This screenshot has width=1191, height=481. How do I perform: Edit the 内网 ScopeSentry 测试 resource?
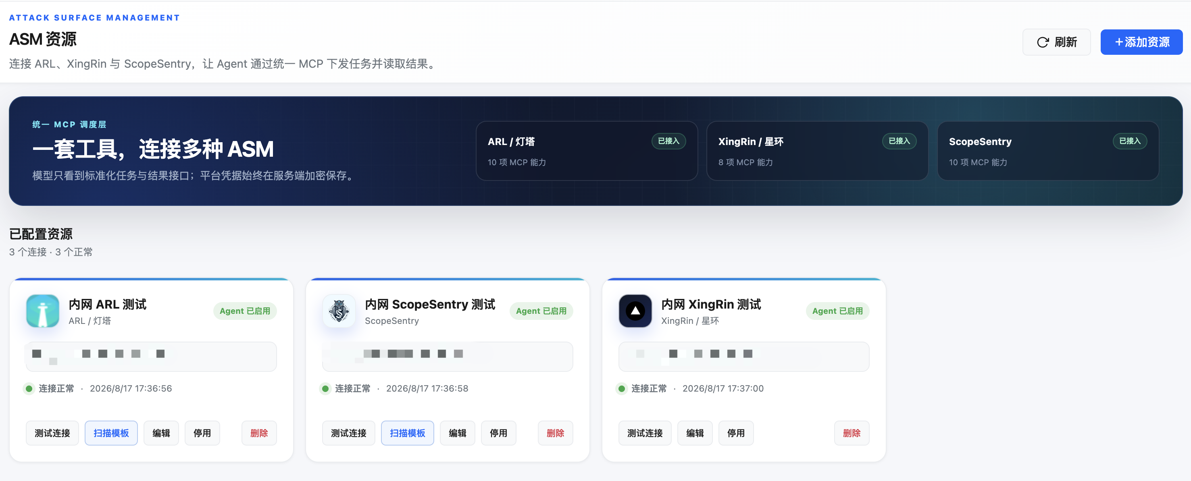[x=457, y=433]
